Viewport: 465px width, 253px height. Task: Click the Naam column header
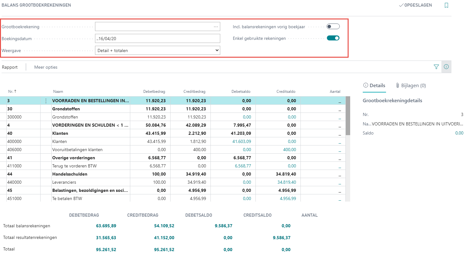[58, 92]
